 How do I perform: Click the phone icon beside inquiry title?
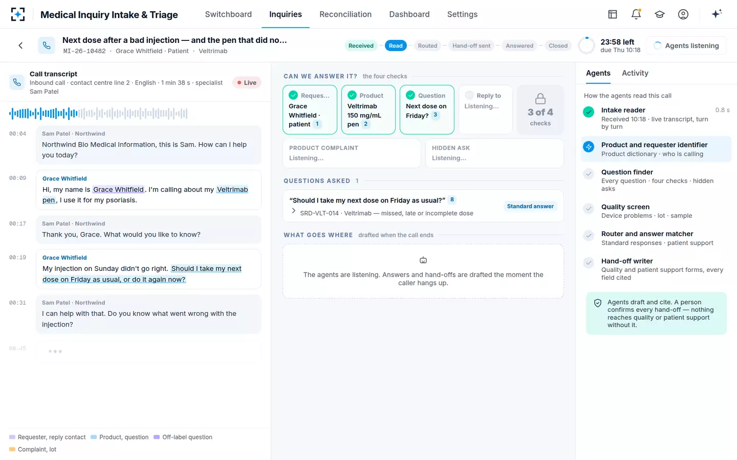coord(47,45)
